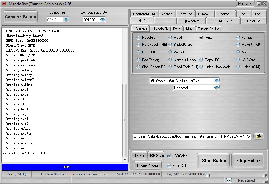Open Phone Pinouts
This screenshot has height=184, width=269.
pyautogui.click(x=148, y=165)
